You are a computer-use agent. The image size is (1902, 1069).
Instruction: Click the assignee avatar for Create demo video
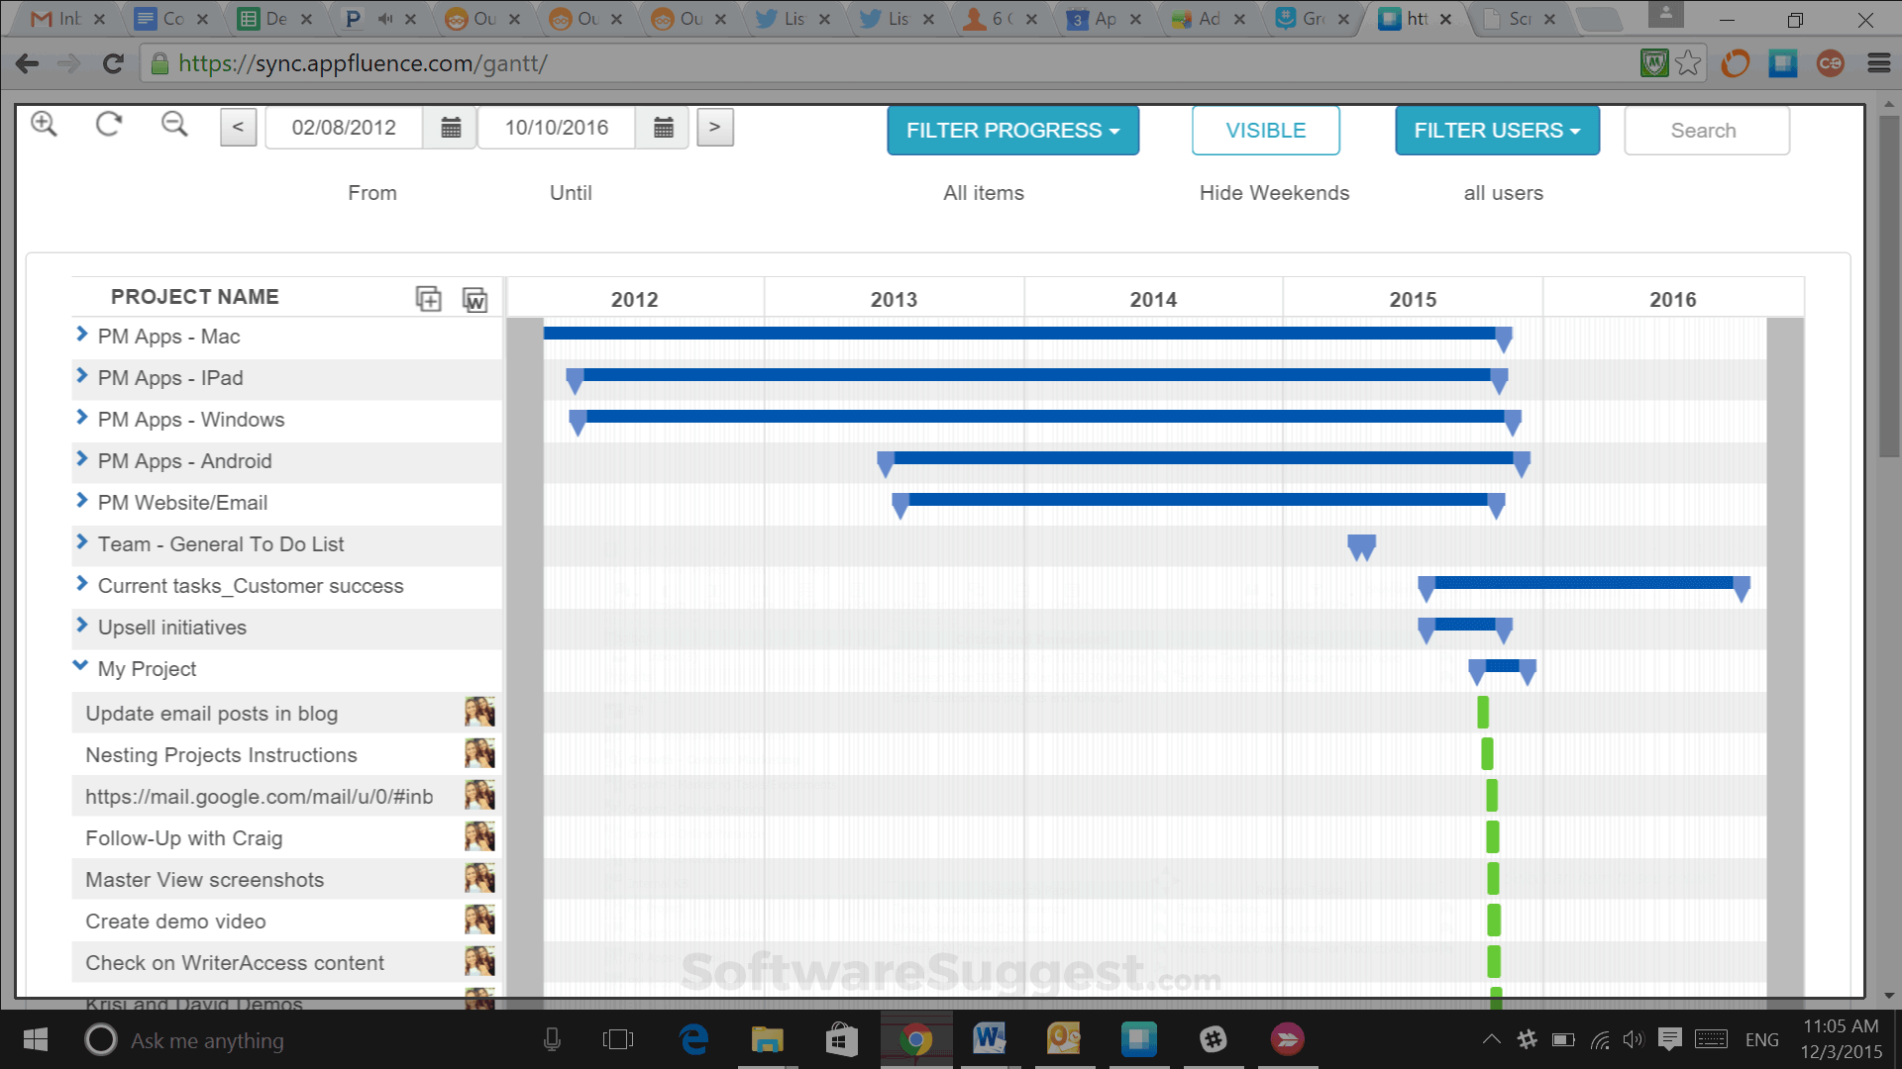click(x=479, y=920)
